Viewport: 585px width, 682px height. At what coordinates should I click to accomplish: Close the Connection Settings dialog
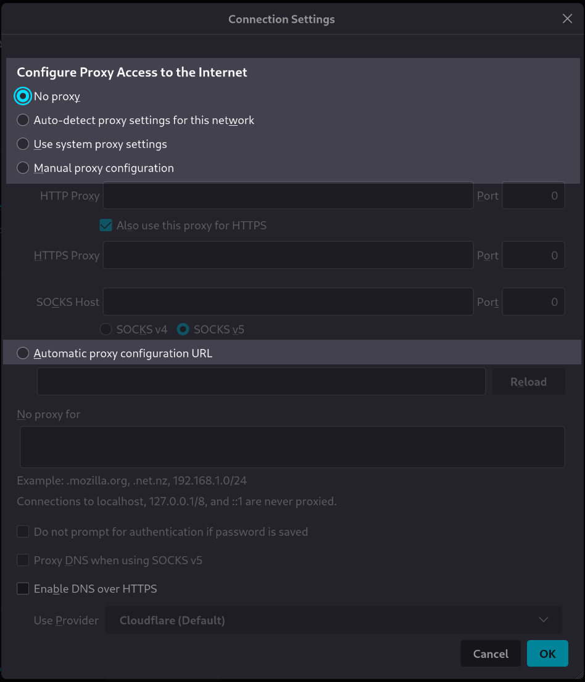coord(566,18)
